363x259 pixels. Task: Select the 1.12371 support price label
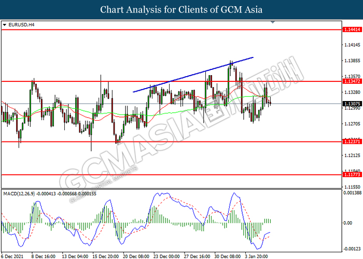(352, 141)
